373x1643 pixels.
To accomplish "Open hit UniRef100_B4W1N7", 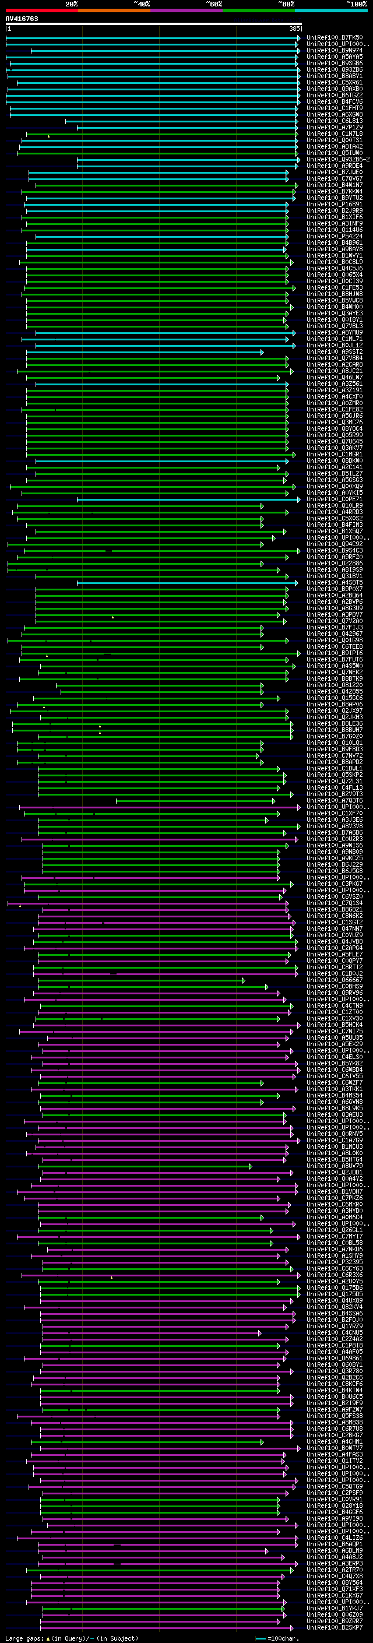I will pyautogui.click(x=334, y=185).
